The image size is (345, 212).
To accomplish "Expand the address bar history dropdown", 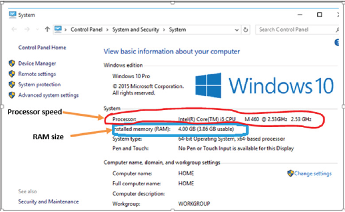I will 237,29.
